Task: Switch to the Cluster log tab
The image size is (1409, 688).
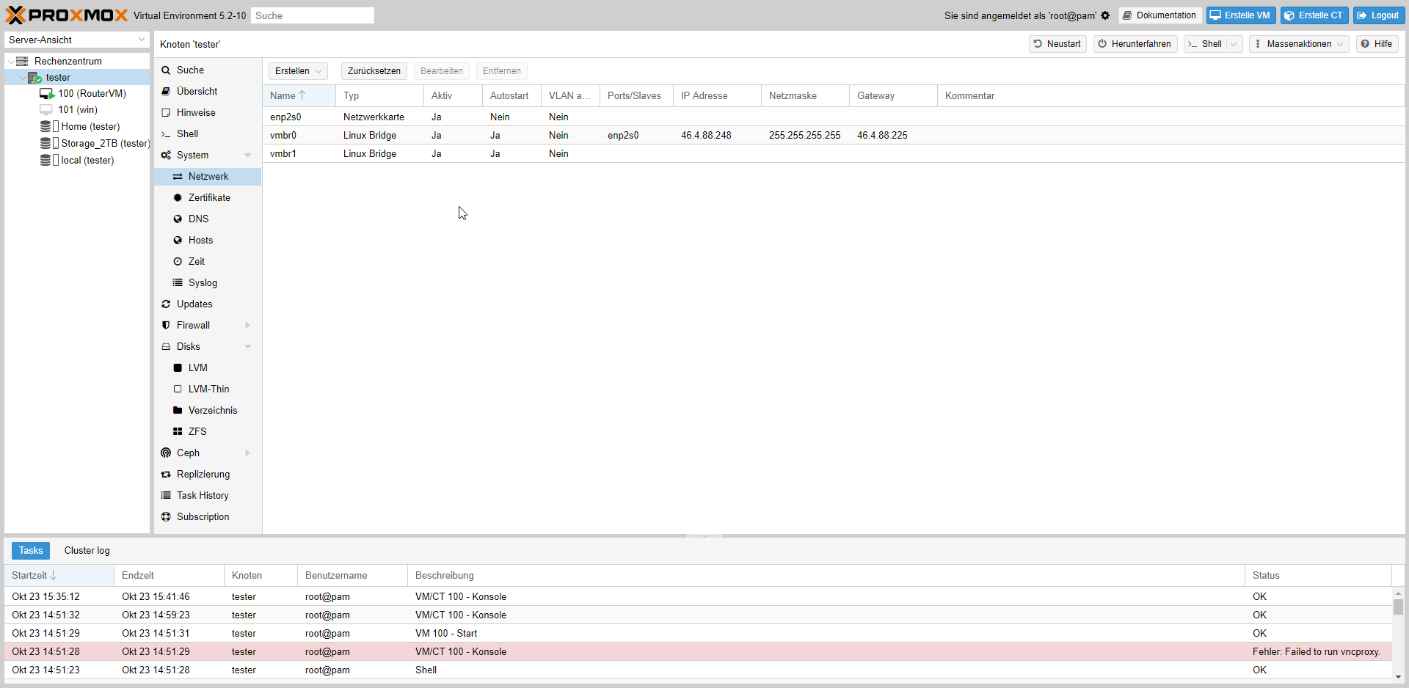Action: pos(87,551)
